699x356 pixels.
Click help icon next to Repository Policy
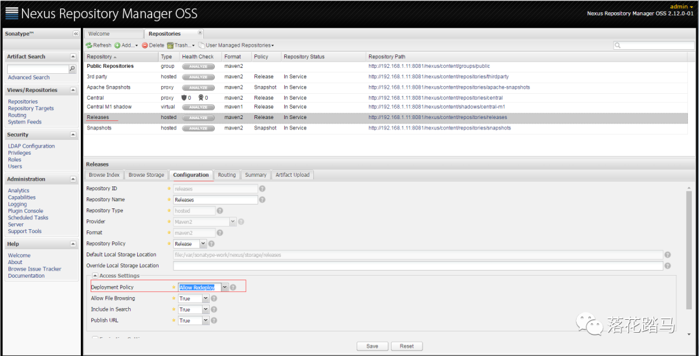coord(211,244)
